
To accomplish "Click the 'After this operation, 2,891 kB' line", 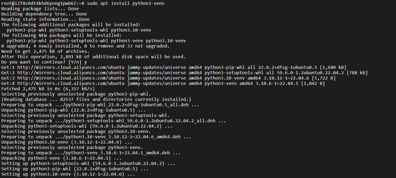I will (94, 57).
